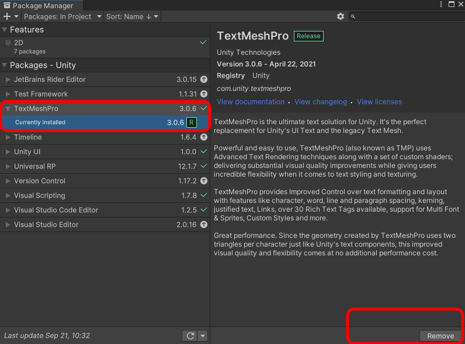Click the package search field
The image size is (465, 344).
click(x=407, y=16)
